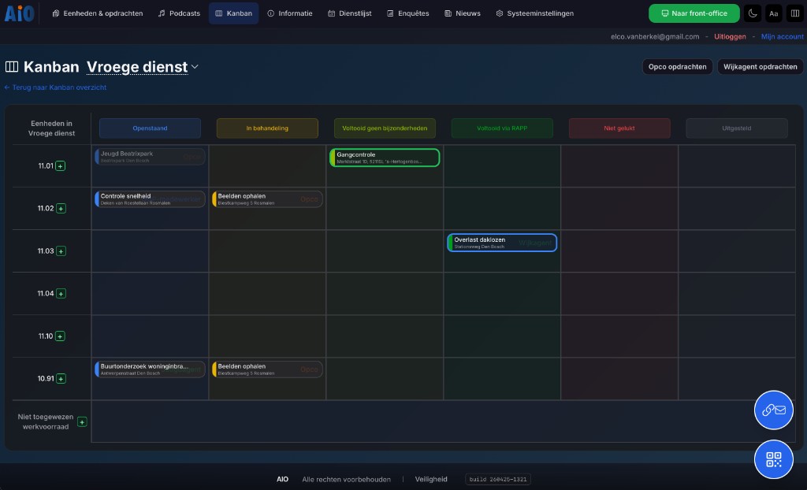Click the AiO logo in header

(20, 13)
